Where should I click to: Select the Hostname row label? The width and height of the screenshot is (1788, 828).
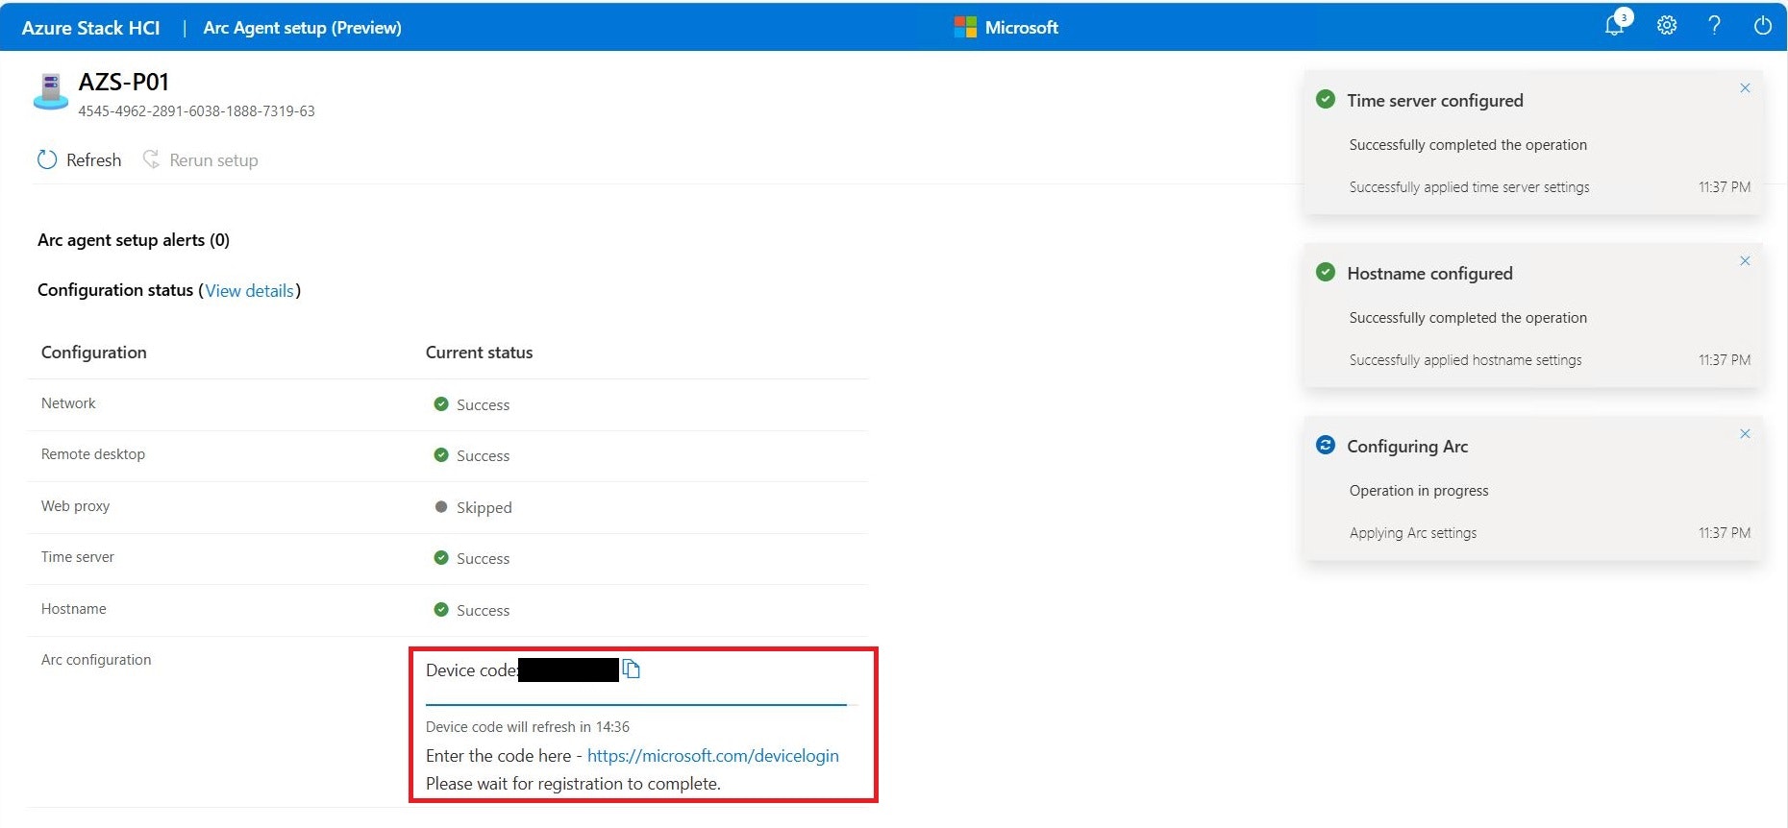(73, 609)
